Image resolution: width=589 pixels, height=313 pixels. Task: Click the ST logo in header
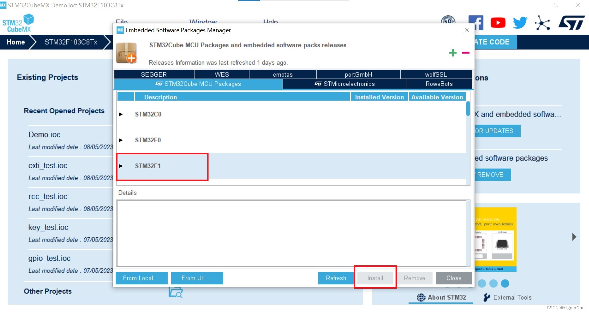pos(571,23)
